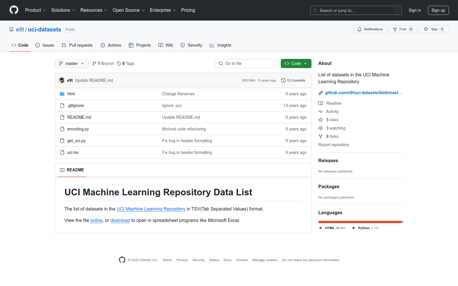This screenshot has width=458, height=286.
Task: Click the blue Python language dot
Action: (354, 228)
